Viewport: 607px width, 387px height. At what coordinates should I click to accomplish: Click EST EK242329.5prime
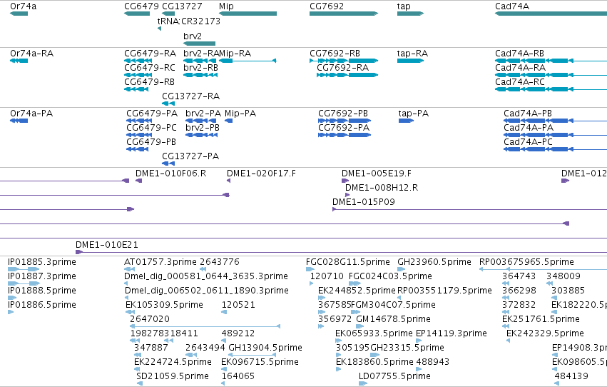pyautogui.click(x=509, y=341)
